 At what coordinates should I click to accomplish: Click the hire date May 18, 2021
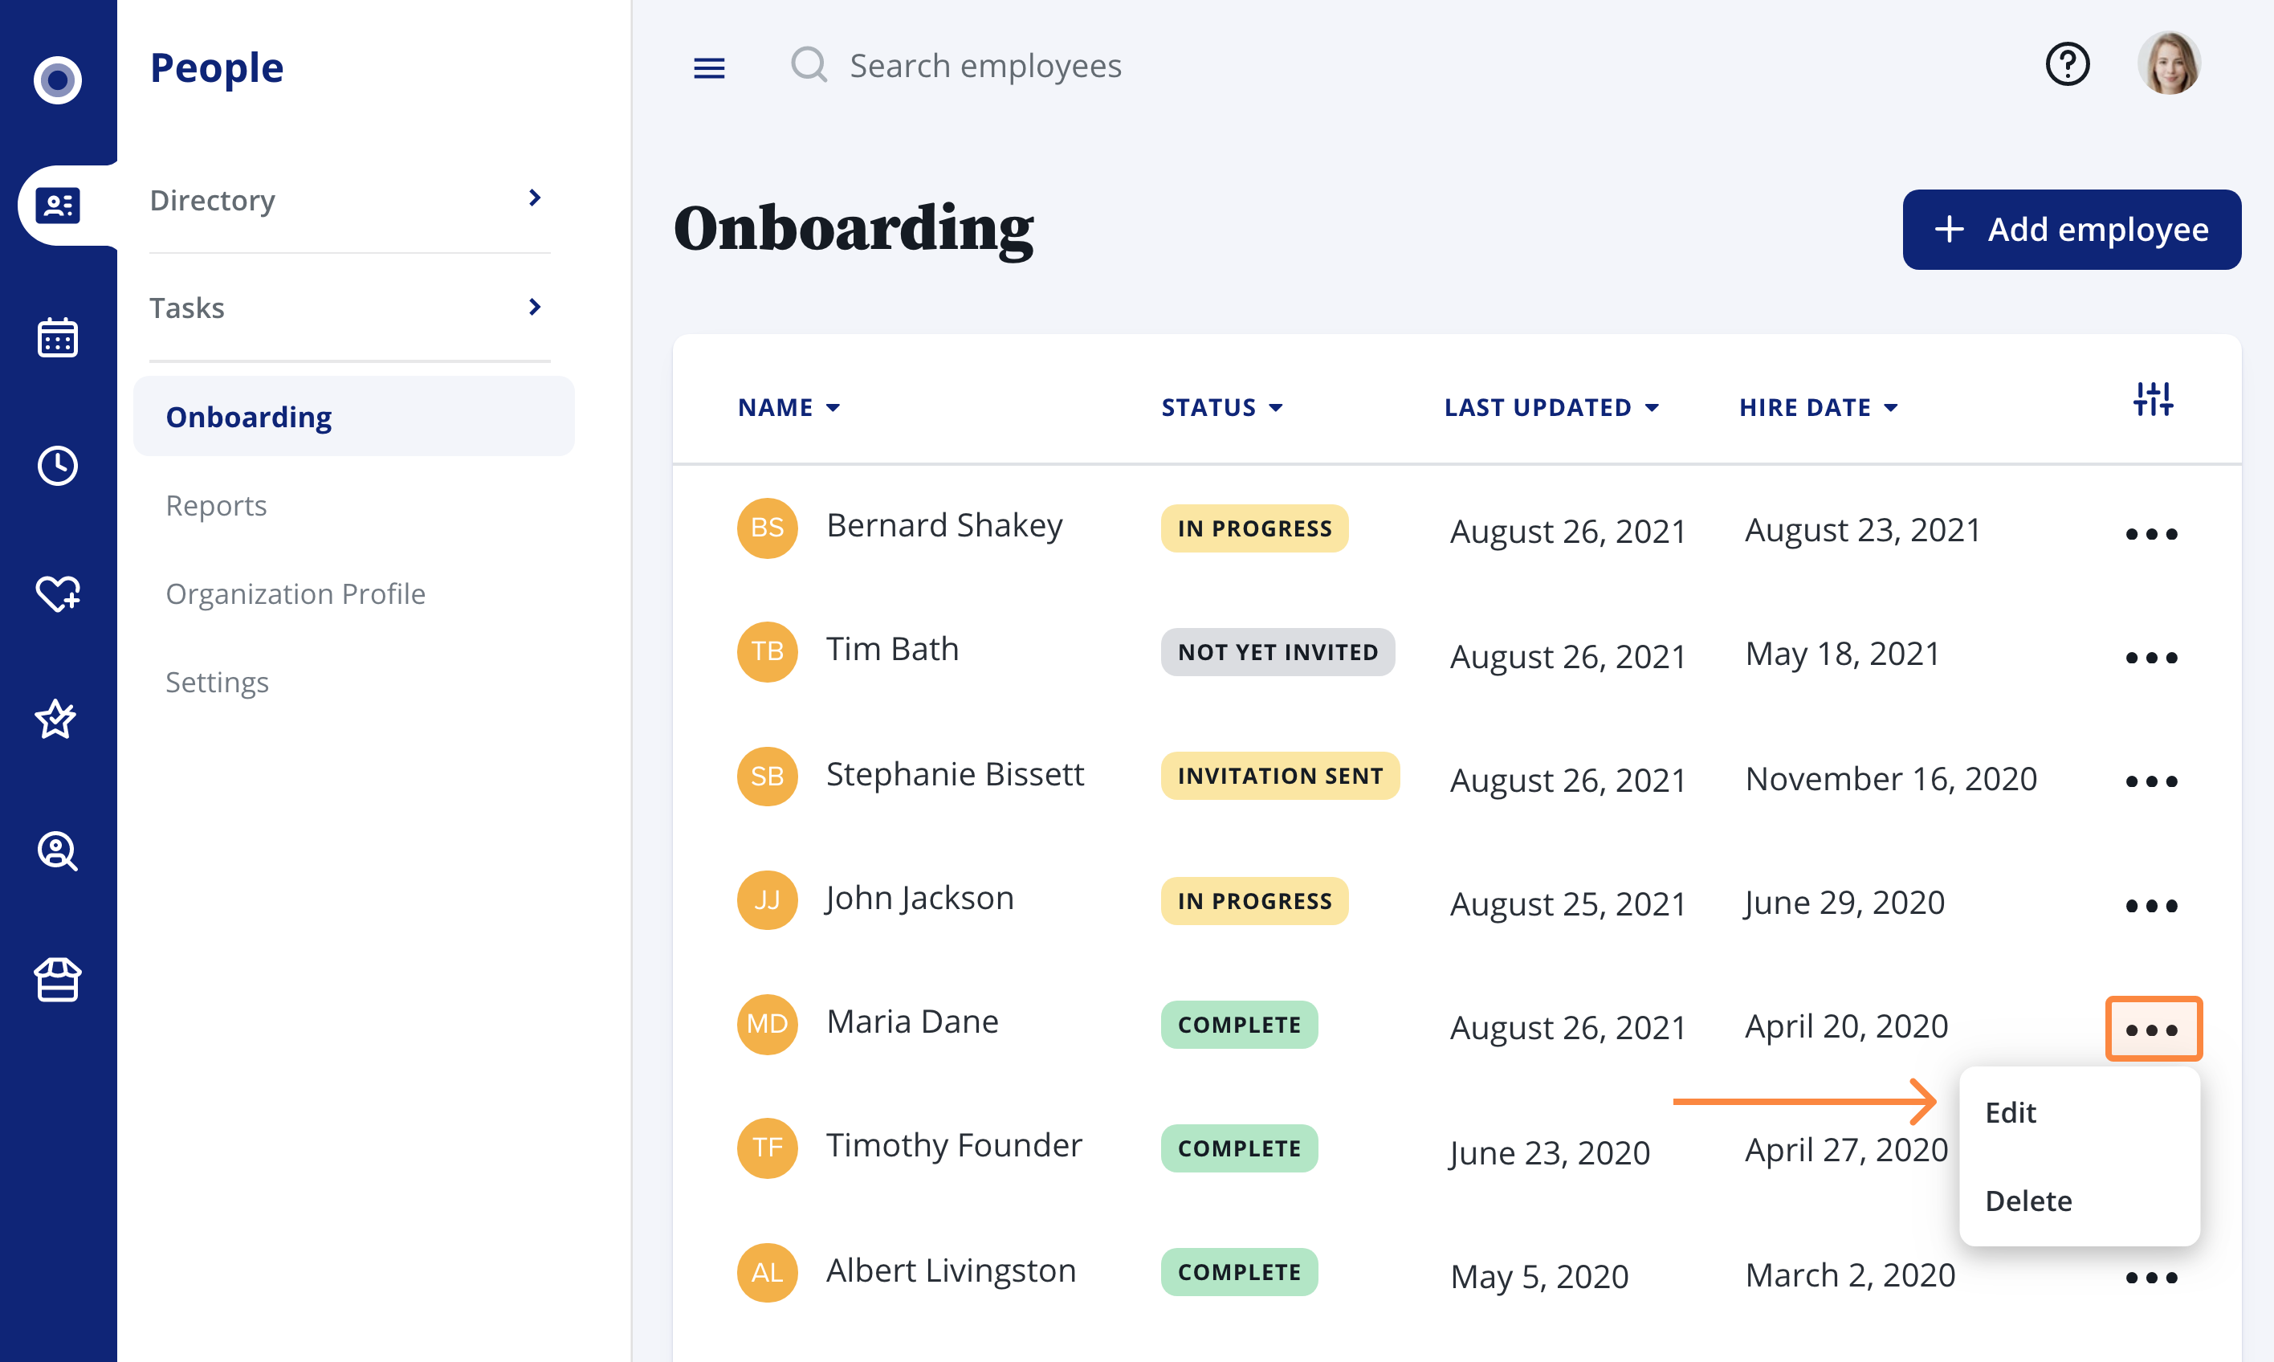(x=1842, y=654)
